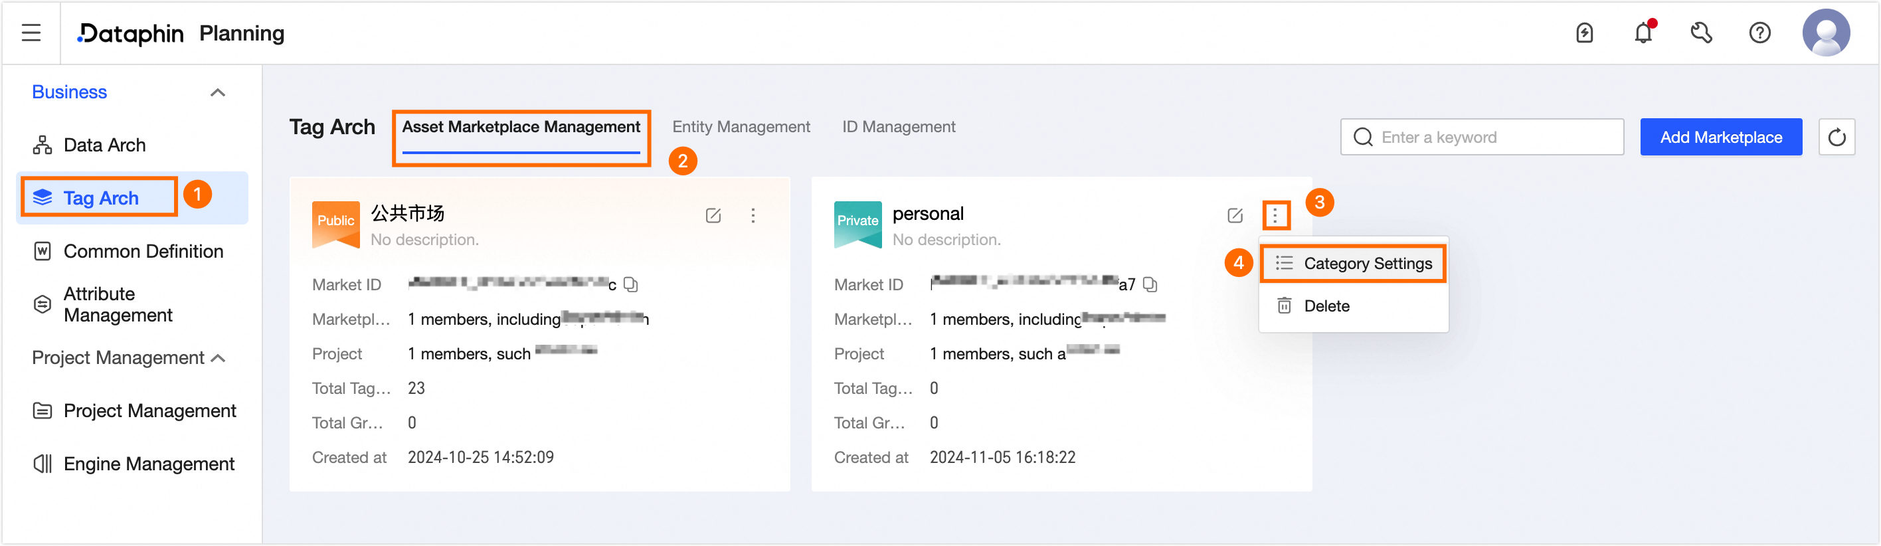Open the user avatar profile
Screen dimensions: 1881x546
1825,33
